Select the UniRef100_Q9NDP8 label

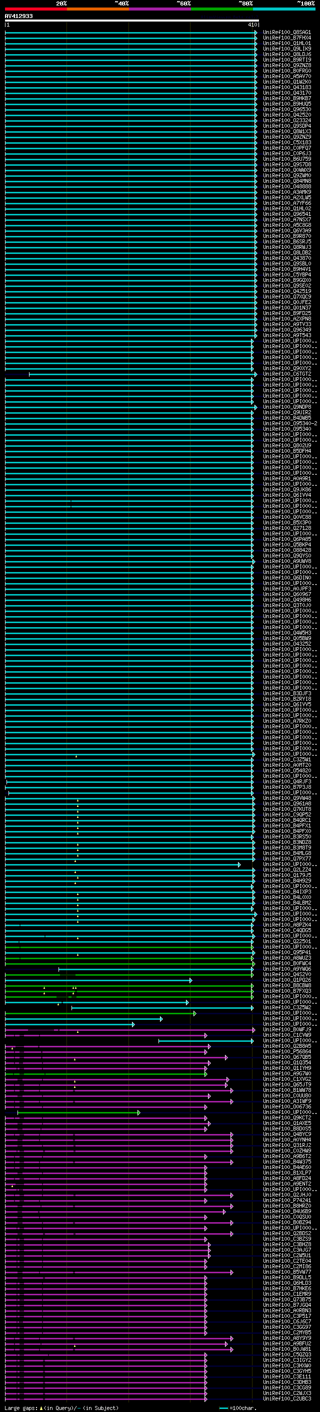point(287,407)
